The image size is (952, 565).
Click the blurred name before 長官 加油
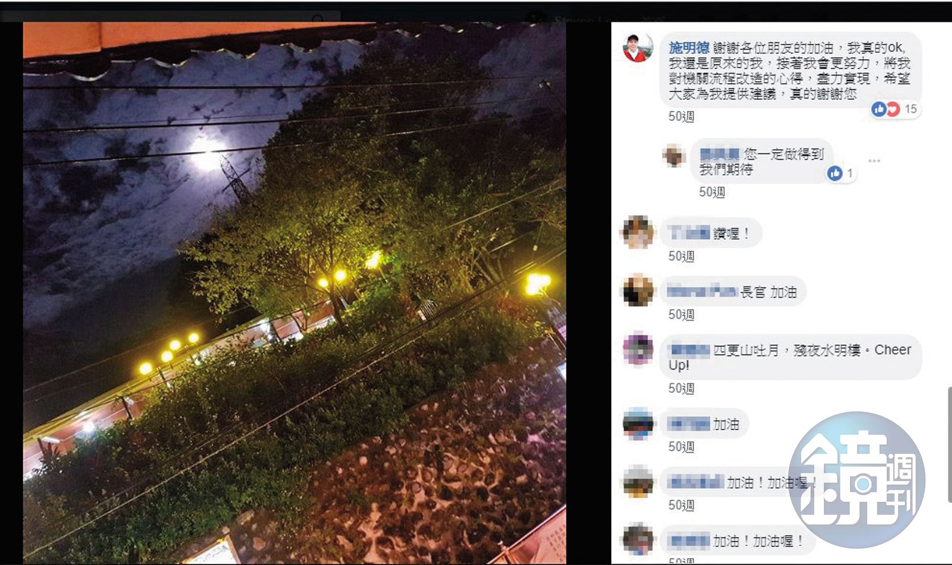click(x=702, y=292)
